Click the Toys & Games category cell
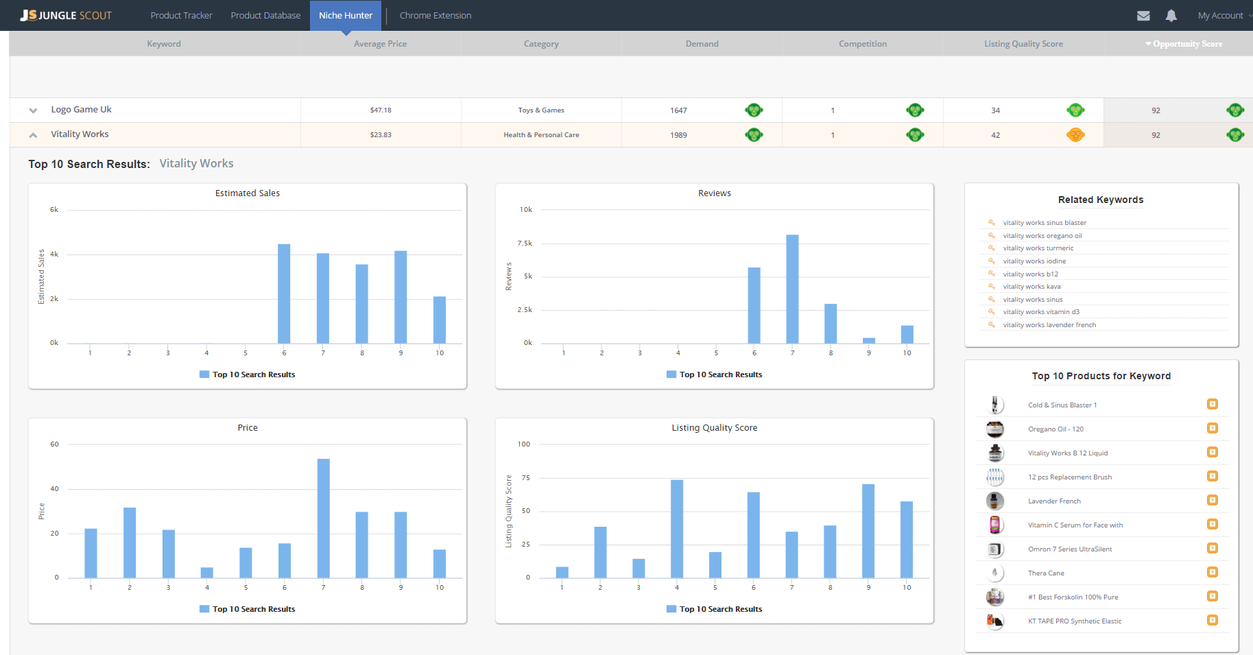Image resolution: width=1253 pixels, height=655 pixels. click(x=542, y=110)
